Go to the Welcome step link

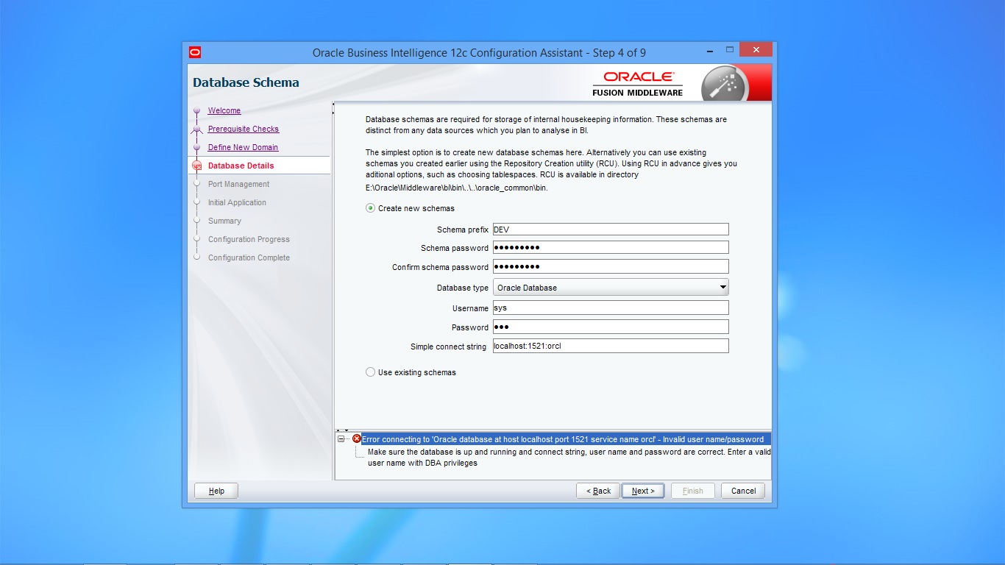(x=224, y=111)
